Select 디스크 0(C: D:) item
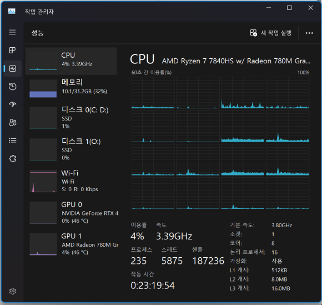Viewport: 322px width, 305px height. point(71,118)
